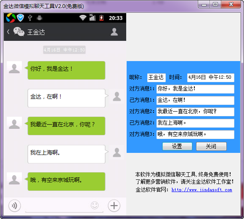Click the avatar beside 你好，我是金达！
The height and width of the screenshot is (219, 244).
(14, 69)
